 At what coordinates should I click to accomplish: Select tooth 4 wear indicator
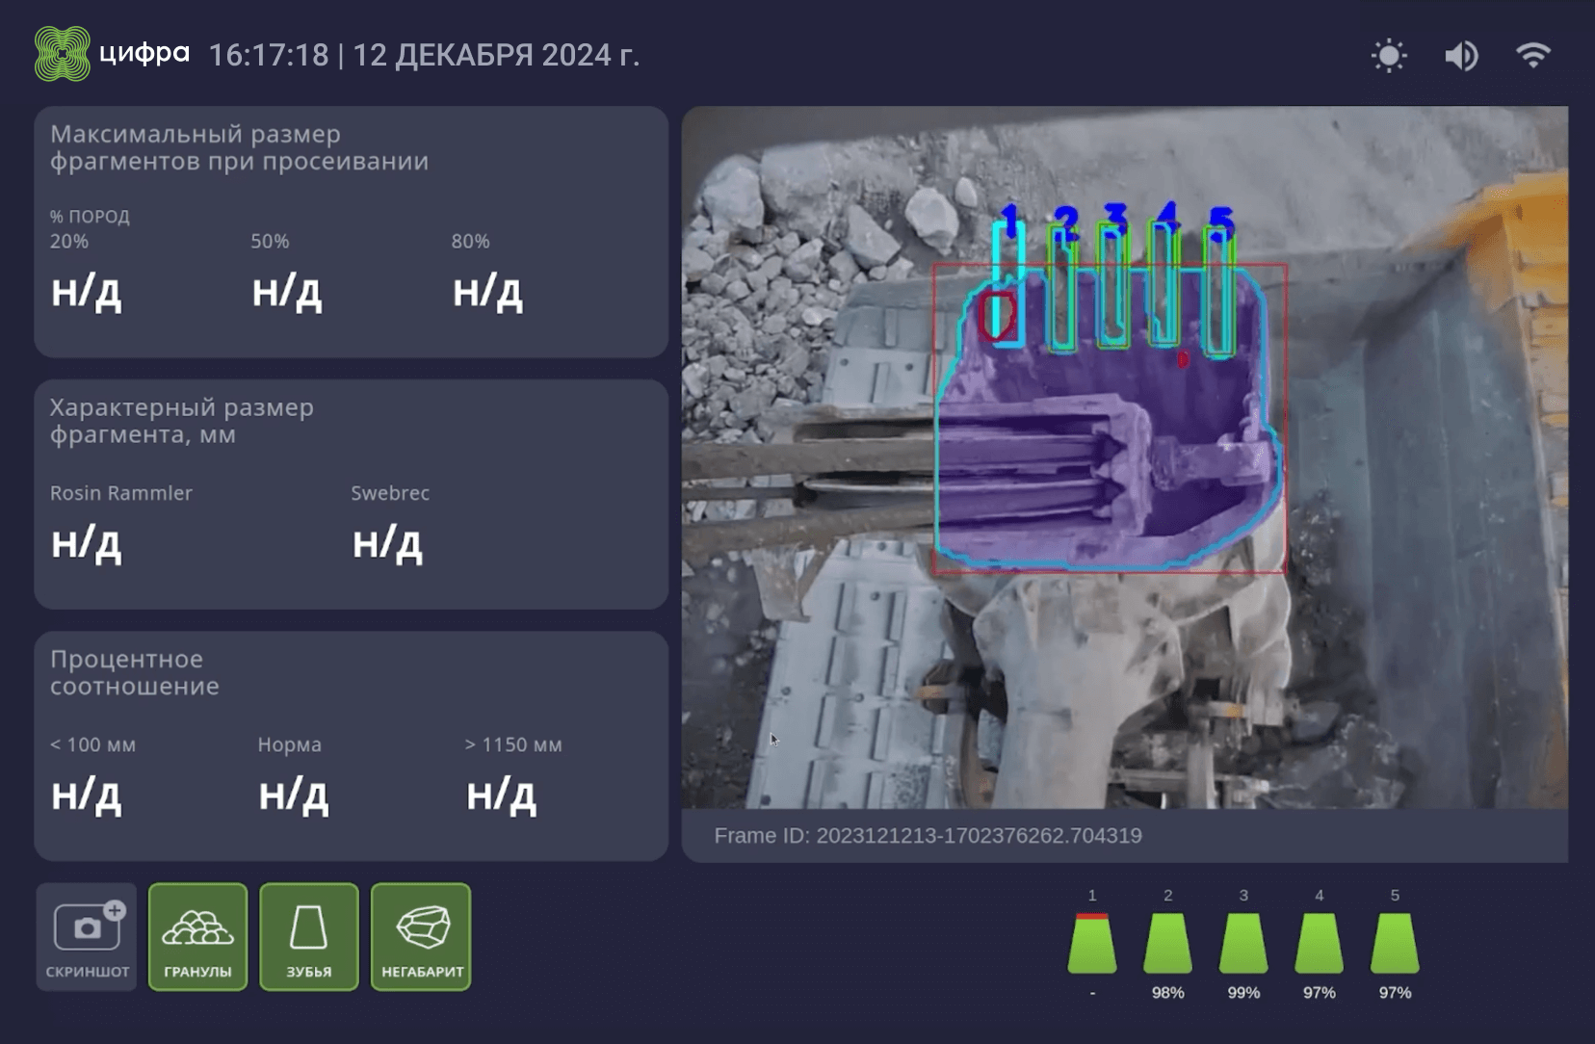pyautogui.click(x=1319, y=943)
